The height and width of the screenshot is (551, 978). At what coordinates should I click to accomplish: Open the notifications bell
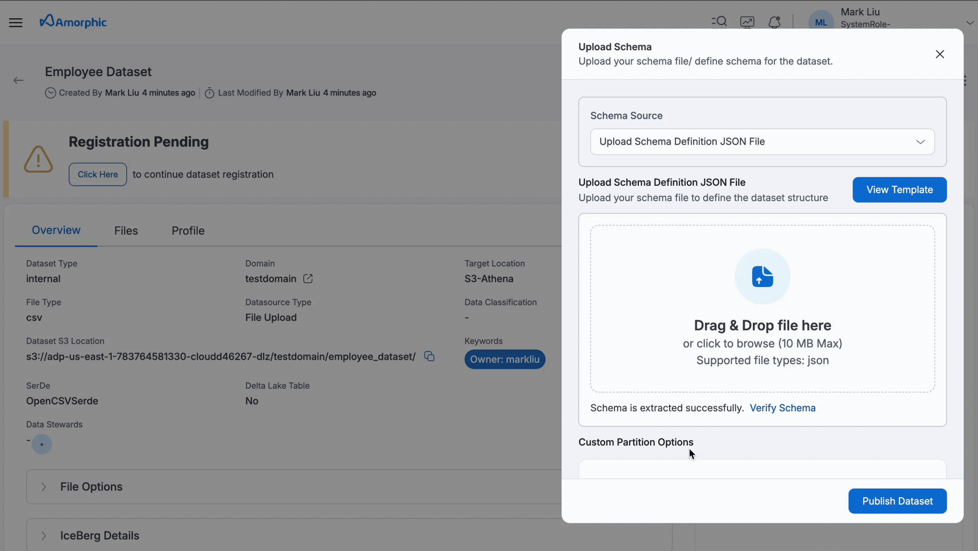(x=774, y=22)
